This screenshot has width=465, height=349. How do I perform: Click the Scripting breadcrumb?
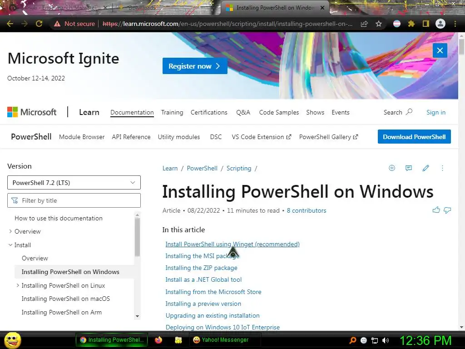tap(239, 168)
